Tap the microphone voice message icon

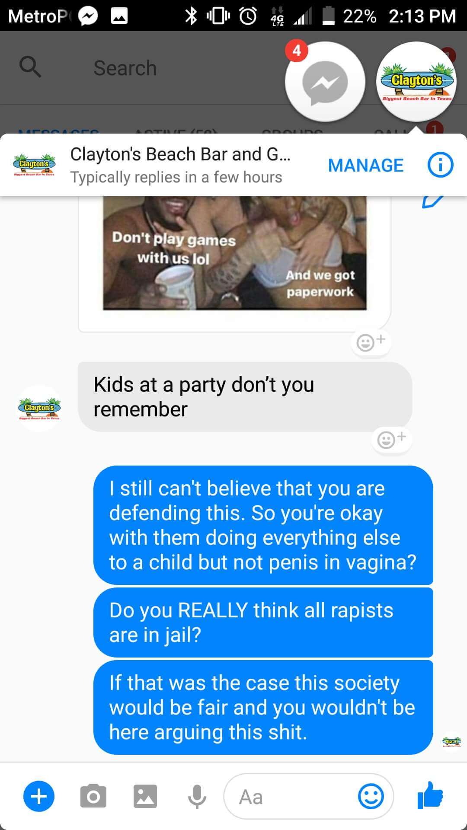point(197,796)
